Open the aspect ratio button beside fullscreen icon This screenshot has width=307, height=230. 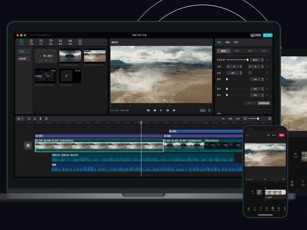(202, 110)
